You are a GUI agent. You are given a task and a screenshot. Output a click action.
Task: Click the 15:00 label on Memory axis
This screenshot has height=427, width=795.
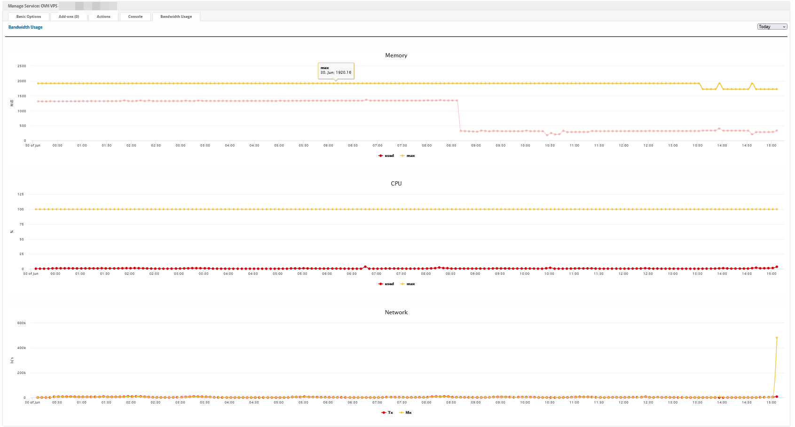pos(771,146)
